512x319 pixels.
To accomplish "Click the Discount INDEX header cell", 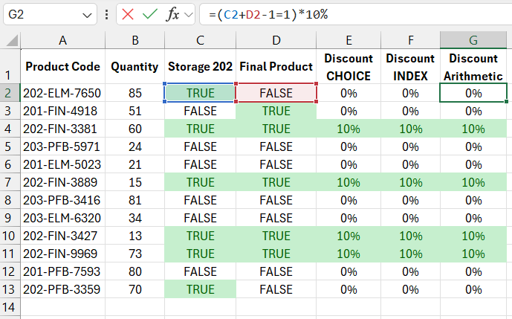I will 410,66.
